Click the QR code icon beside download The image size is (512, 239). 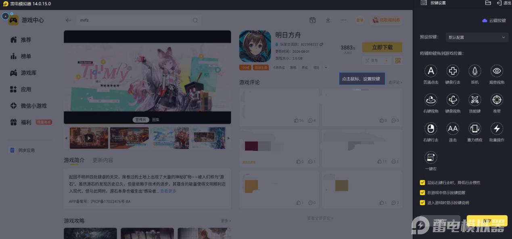pyautogui.click(x=398, y=60)
